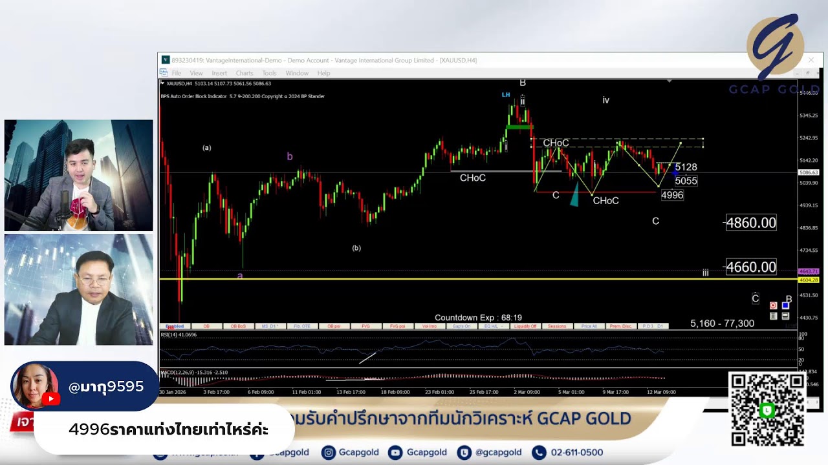Click the Vantage logo in the title bar
This screenshot has width=828, height=465.
point(166,60)
